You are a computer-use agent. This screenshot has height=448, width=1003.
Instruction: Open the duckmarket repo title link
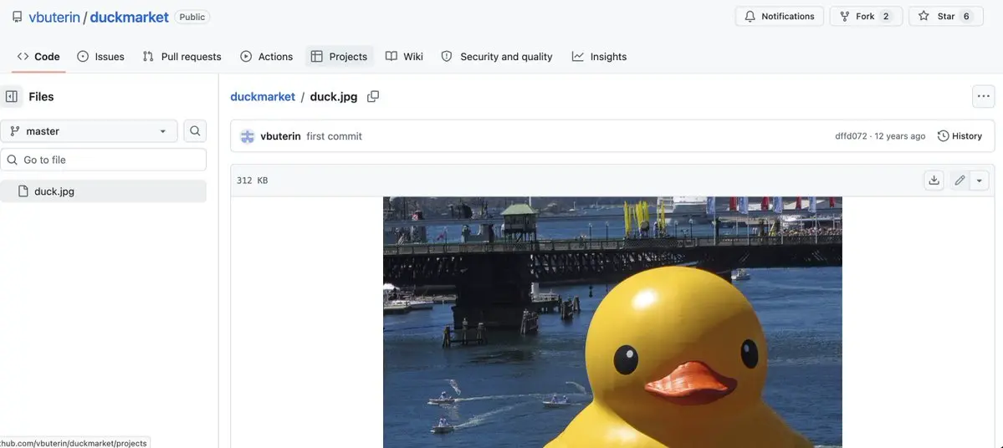click(x=129, y=18)
